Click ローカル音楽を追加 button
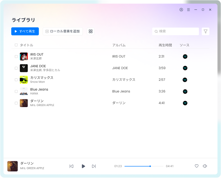 [x=63, y=31]
